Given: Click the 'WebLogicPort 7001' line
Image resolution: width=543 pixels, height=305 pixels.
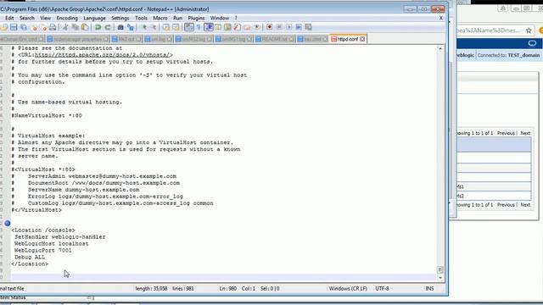Looking at the screenshot, I should (43, 251).
